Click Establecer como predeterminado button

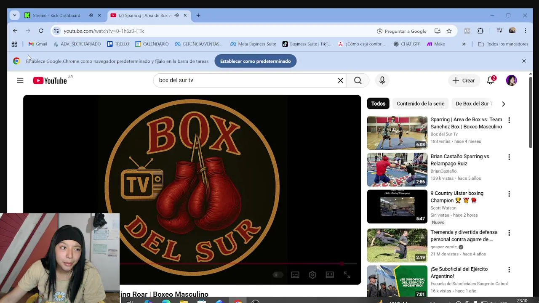(256, 61)
